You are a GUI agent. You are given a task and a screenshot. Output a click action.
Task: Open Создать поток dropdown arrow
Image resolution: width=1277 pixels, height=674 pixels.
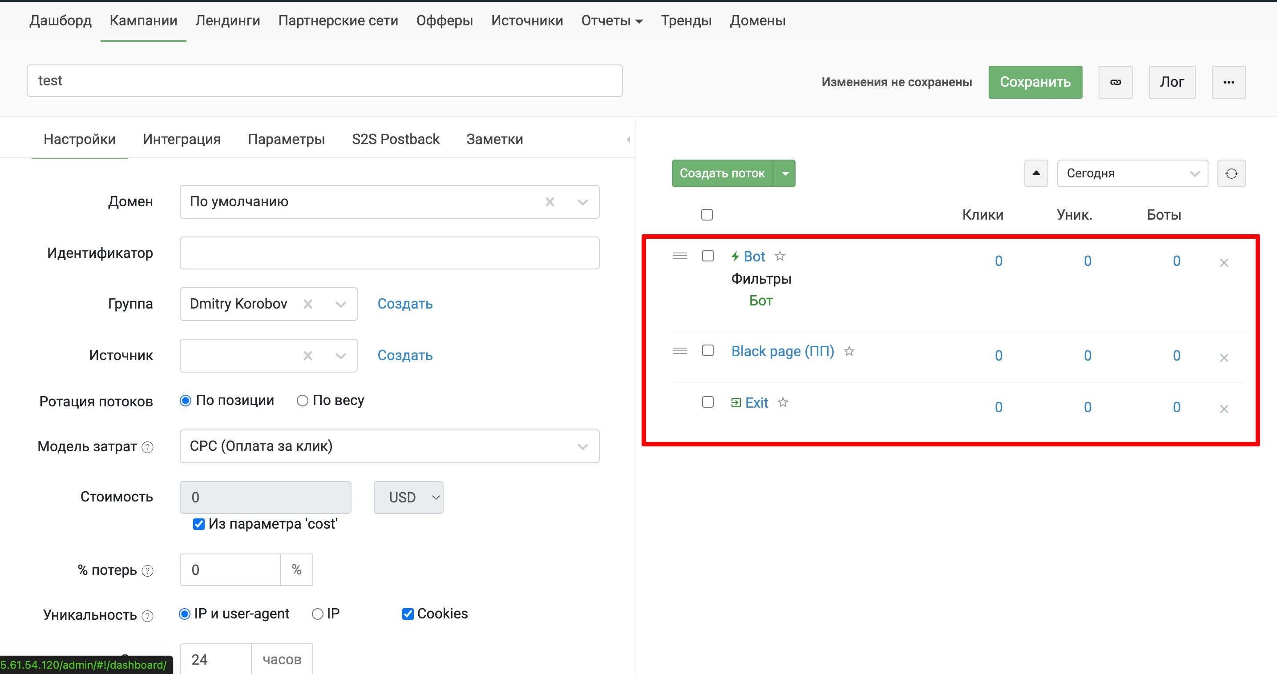(785, 173)
